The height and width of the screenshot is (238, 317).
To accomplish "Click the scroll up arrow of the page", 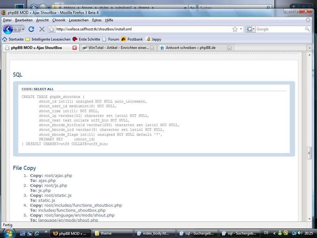I will tap(309, 55).
